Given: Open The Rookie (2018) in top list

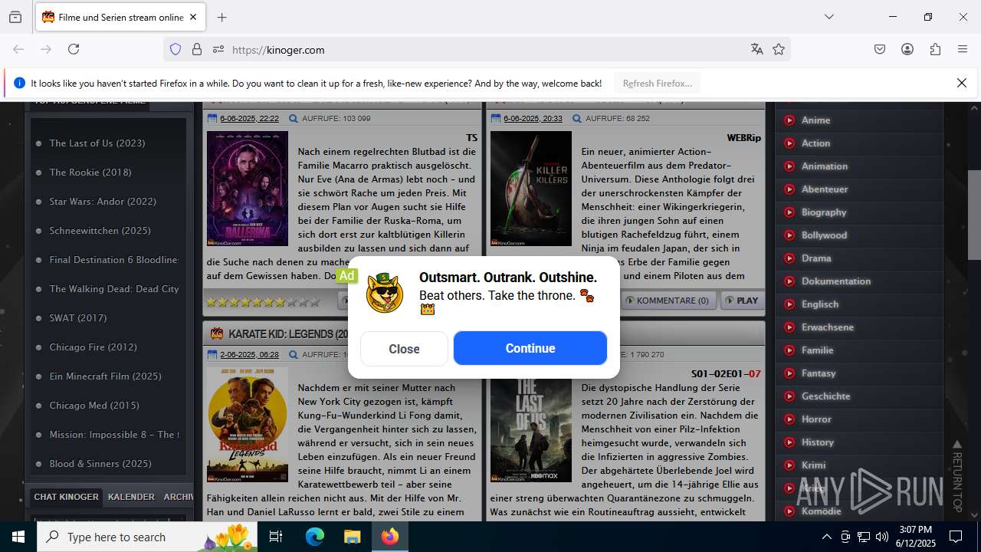Looking at the screenshot, I should (90, 172).
